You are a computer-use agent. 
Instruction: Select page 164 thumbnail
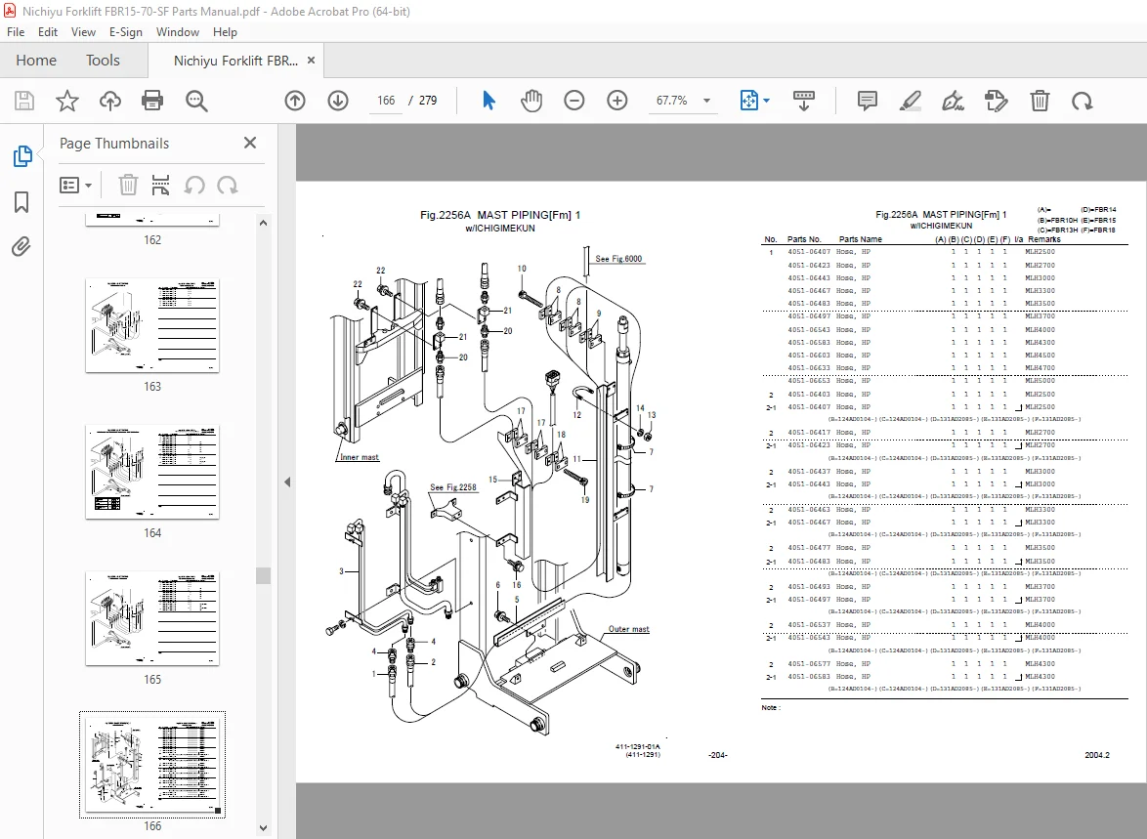pyautogui.click(x=152, y=472)
